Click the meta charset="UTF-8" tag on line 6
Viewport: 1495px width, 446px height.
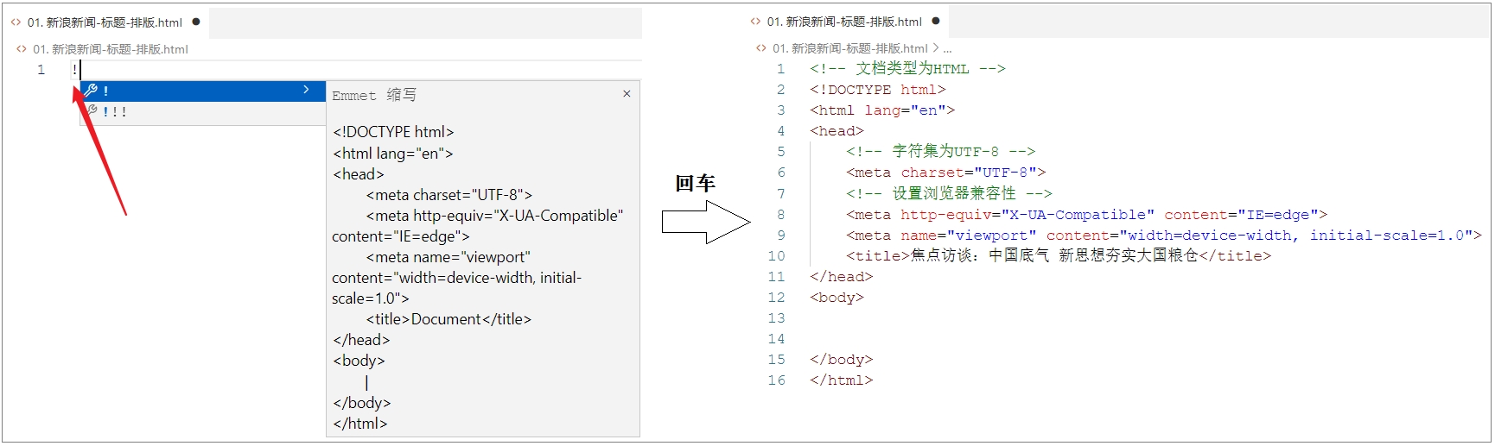pyautogui.click(x=945, y=173)
